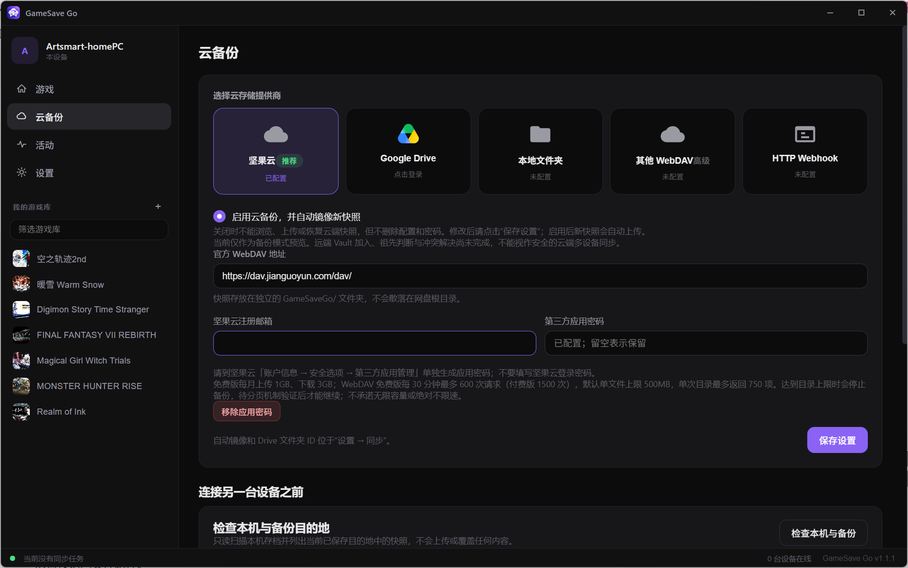Pick the Google Drive provider icon
The image size is (908, 568).
(x=408, y=134)
